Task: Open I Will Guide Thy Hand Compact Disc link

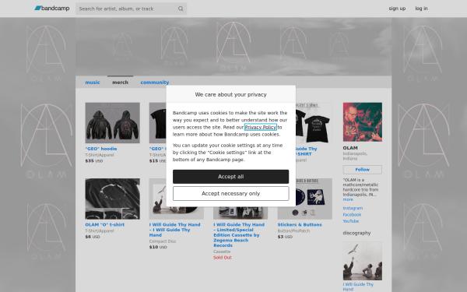Action: coord(174,230)
